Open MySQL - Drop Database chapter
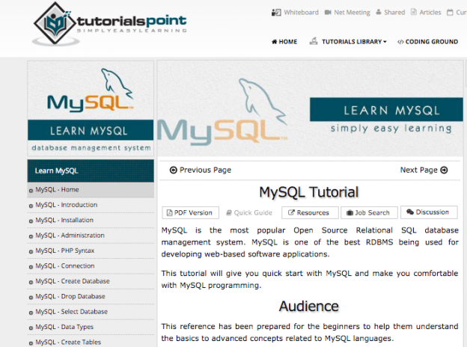 pyautogui.click(x=91, y=296)
